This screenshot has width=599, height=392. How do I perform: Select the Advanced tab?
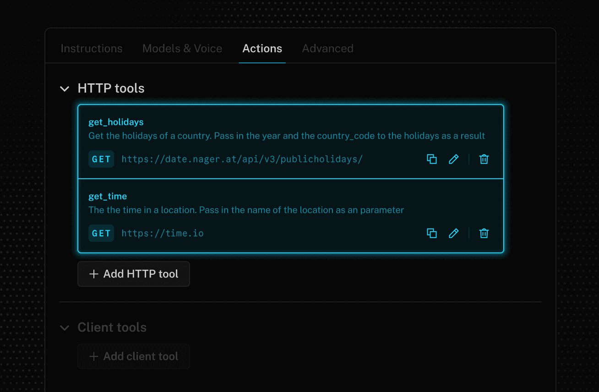pos(327,49)
